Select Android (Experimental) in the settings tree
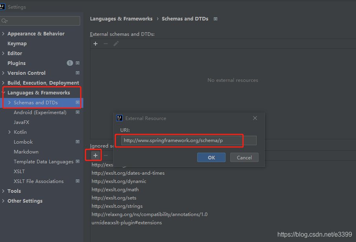This screenshot has height=242, width=356. point(40,113)
